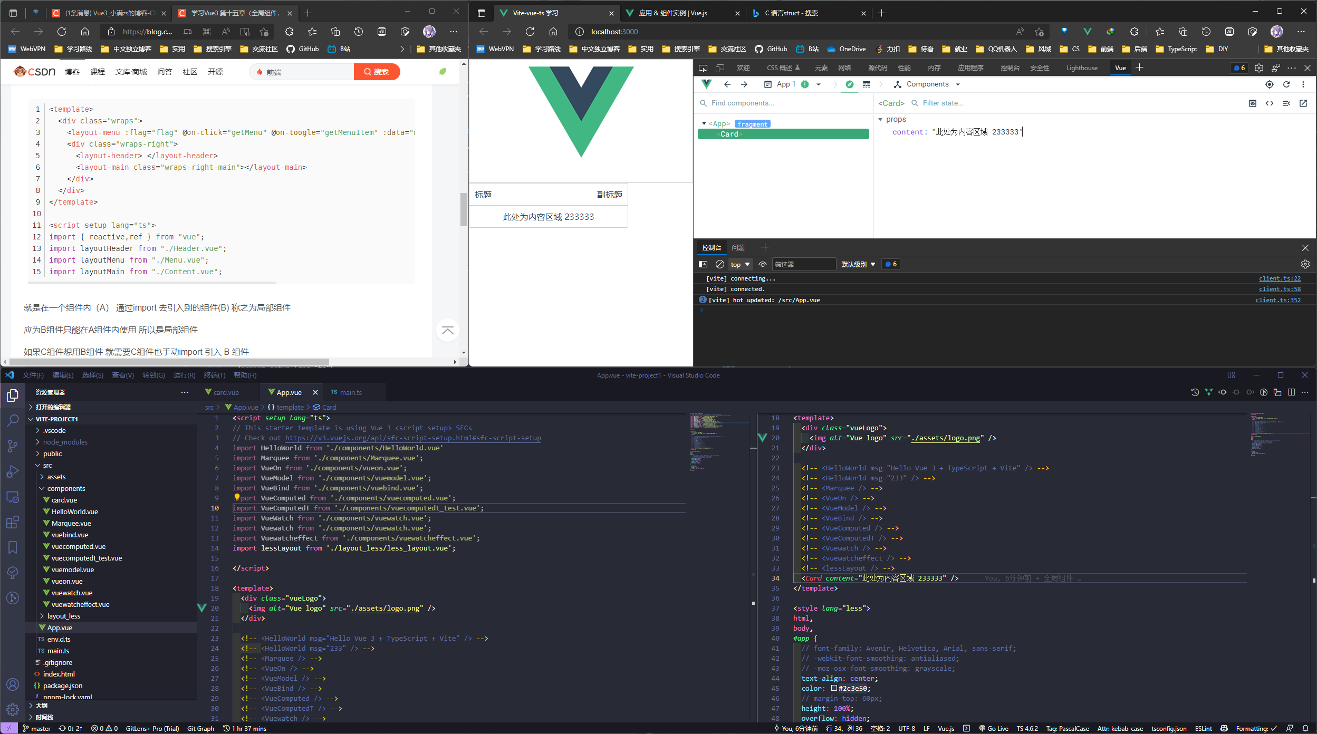Click home button in localhost browser
Screen dimensions: 1317x734
tap(553, 32)
